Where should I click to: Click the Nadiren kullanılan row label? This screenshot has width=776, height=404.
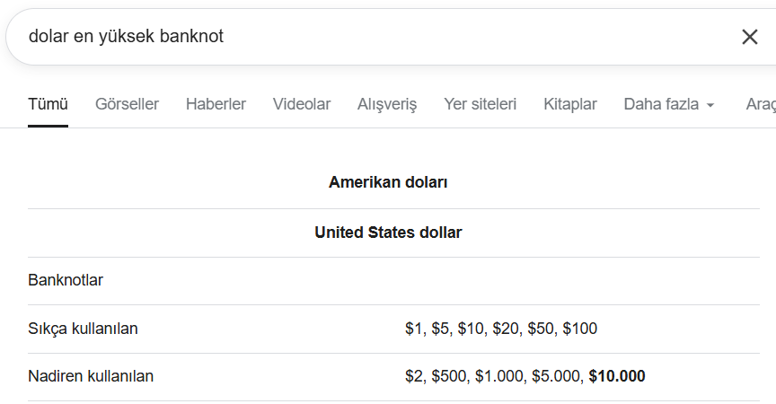(x=91, y=376)
